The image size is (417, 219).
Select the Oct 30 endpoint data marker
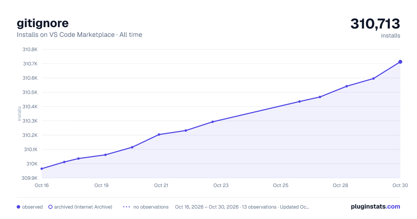point(400,62)
